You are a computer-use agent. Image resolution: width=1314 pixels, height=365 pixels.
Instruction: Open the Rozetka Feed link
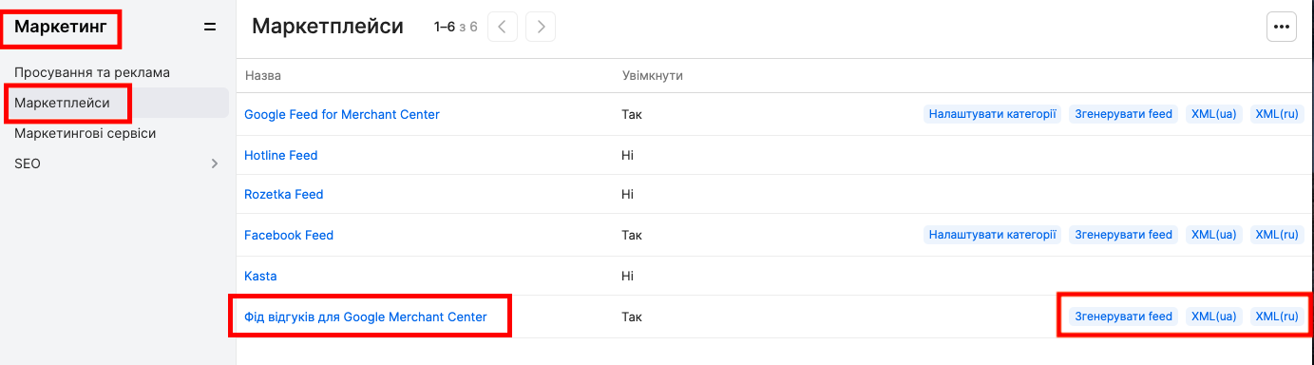(x=284, y=194)
